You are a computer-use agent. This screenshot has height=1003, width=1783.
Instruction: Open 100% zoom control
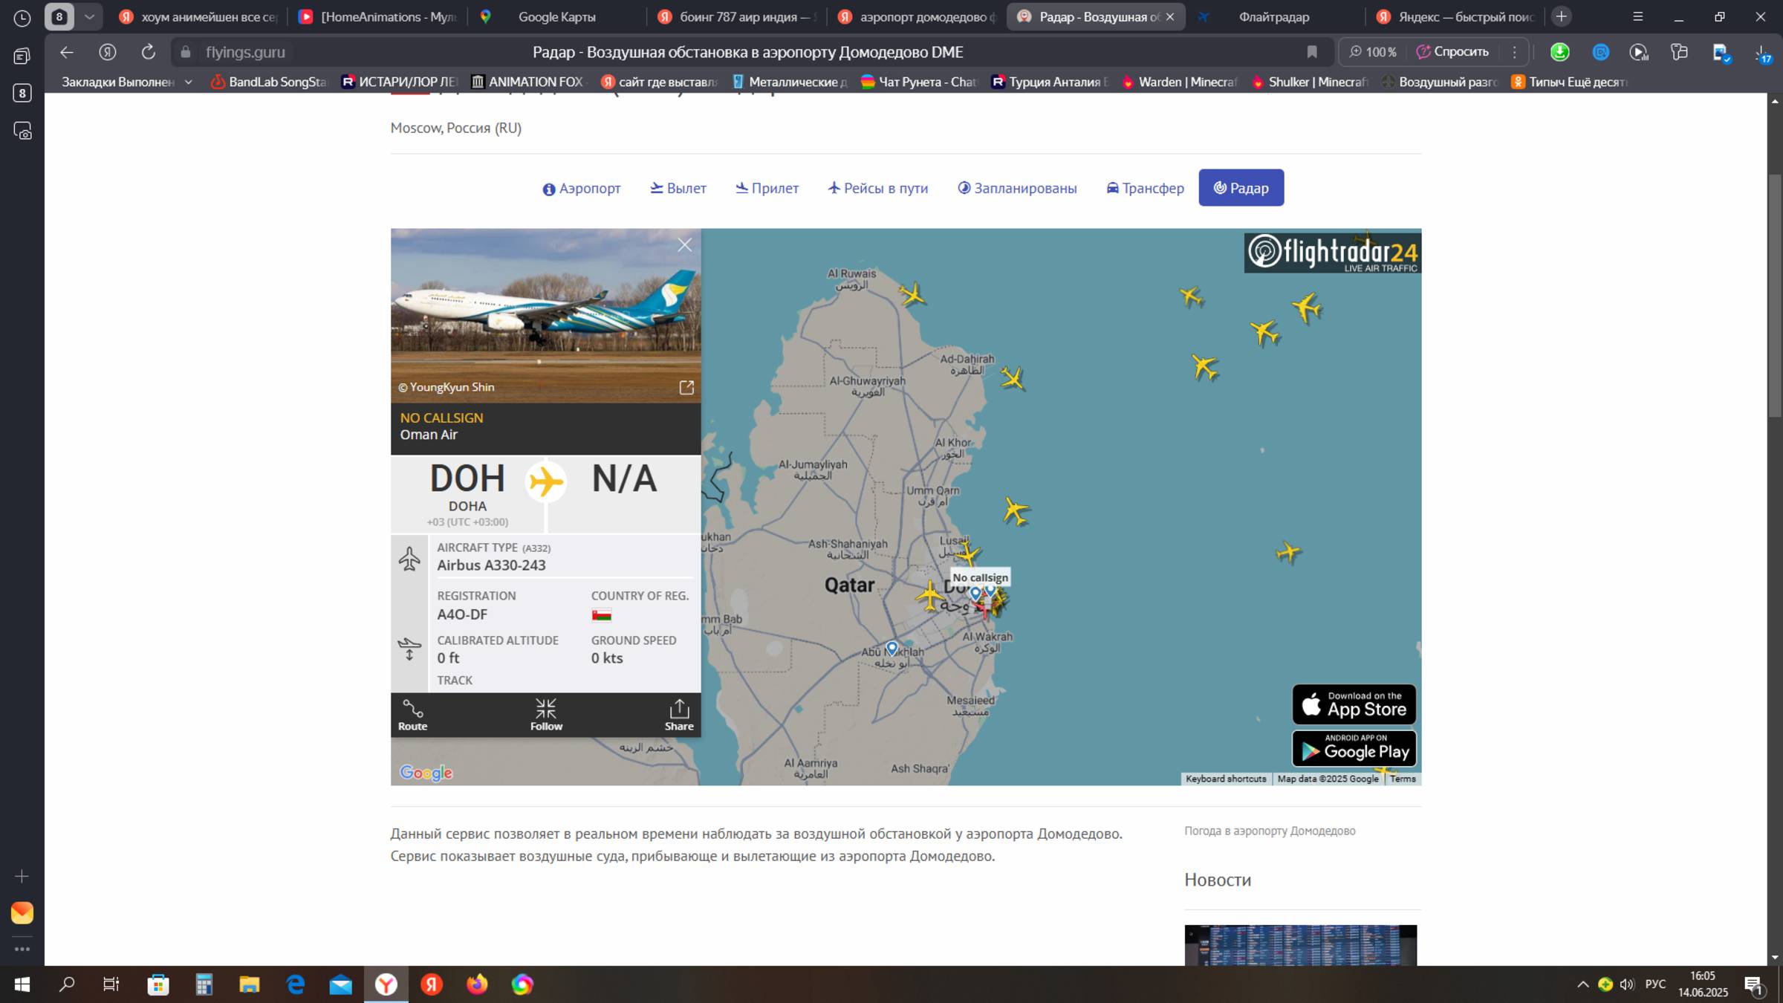1373,52
